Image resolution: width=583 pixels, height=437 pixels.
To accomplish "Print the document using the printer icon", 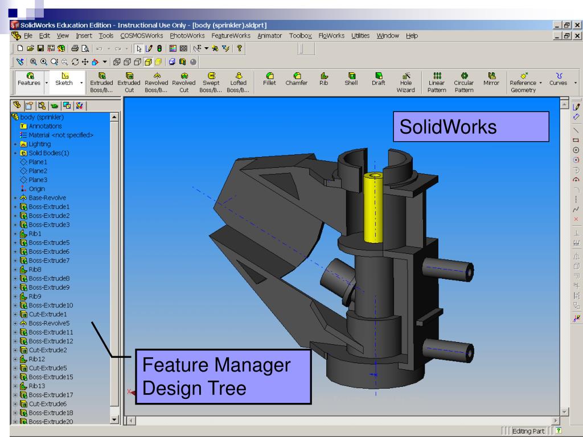I will tap(75, 48).
